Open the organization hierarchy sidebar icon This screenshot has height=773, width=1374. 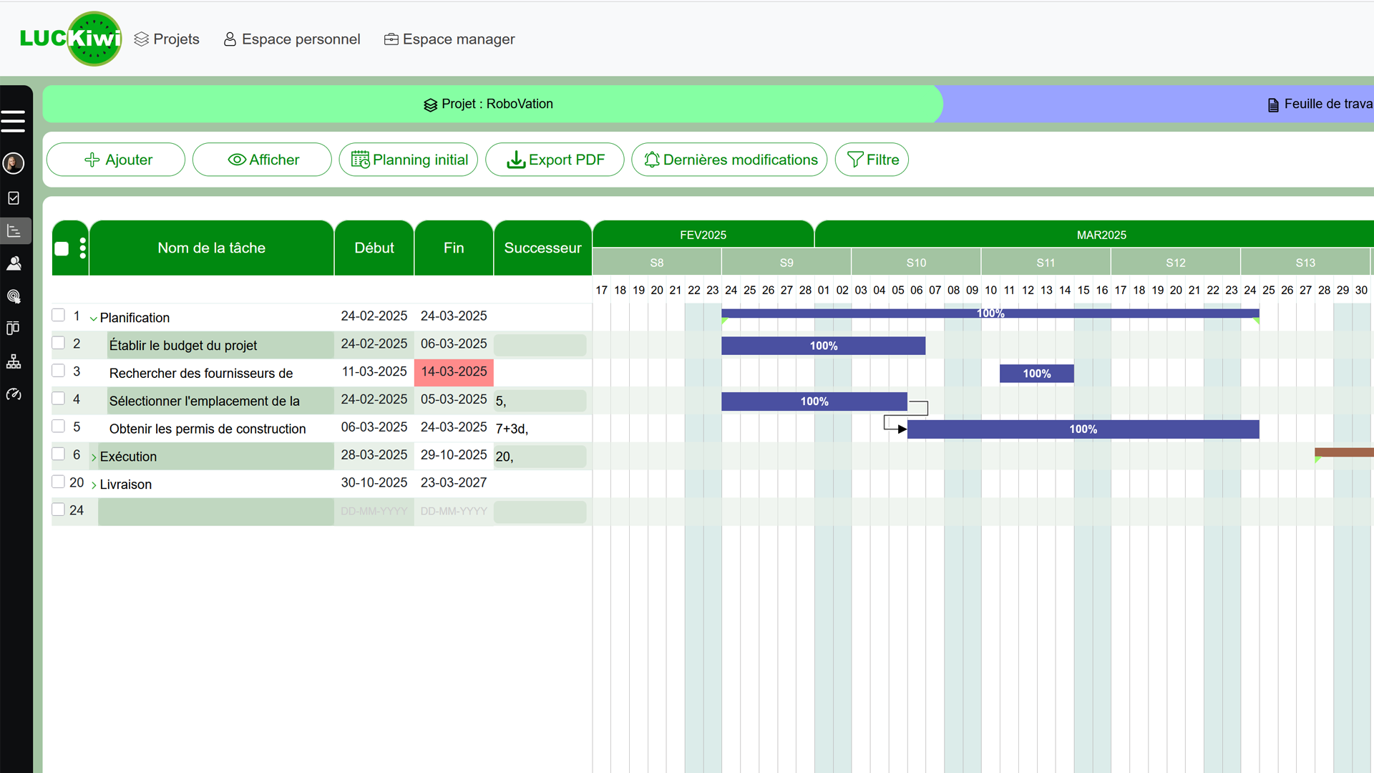(x=14, y=361)
